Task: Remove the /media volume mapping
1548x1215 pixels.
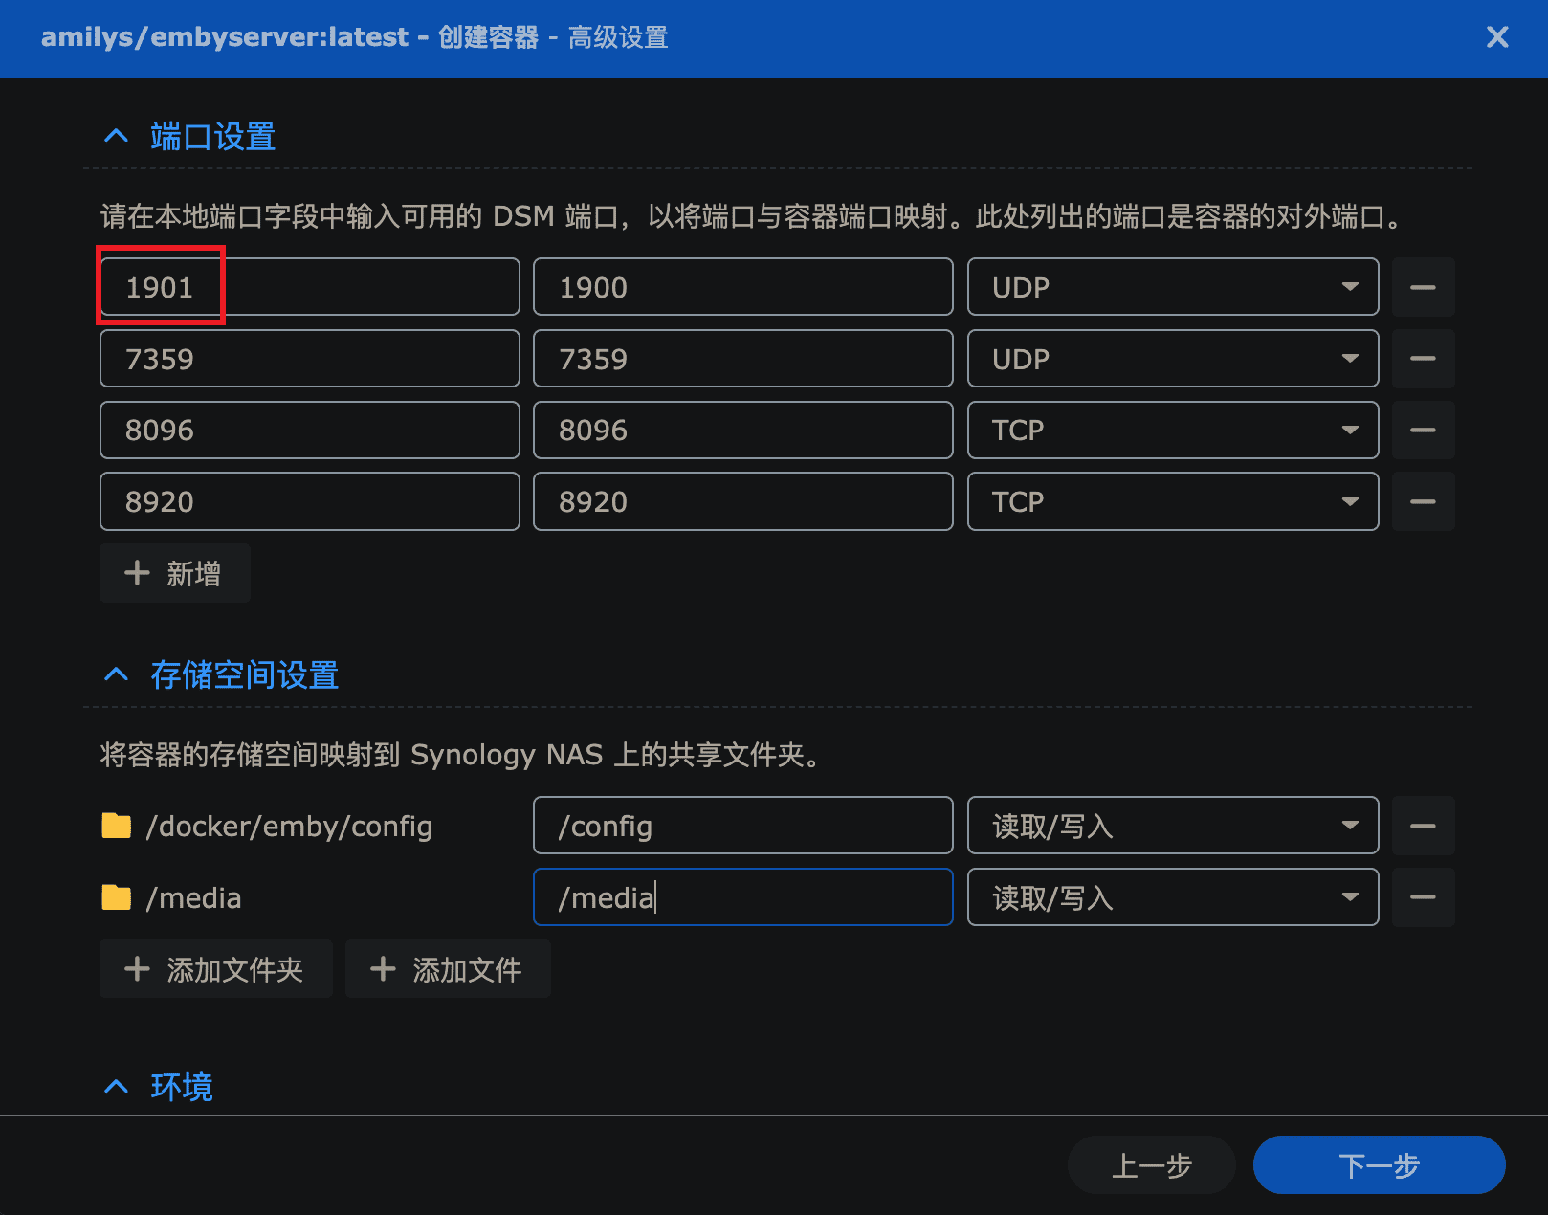Action: click(x=1423, y=897)
